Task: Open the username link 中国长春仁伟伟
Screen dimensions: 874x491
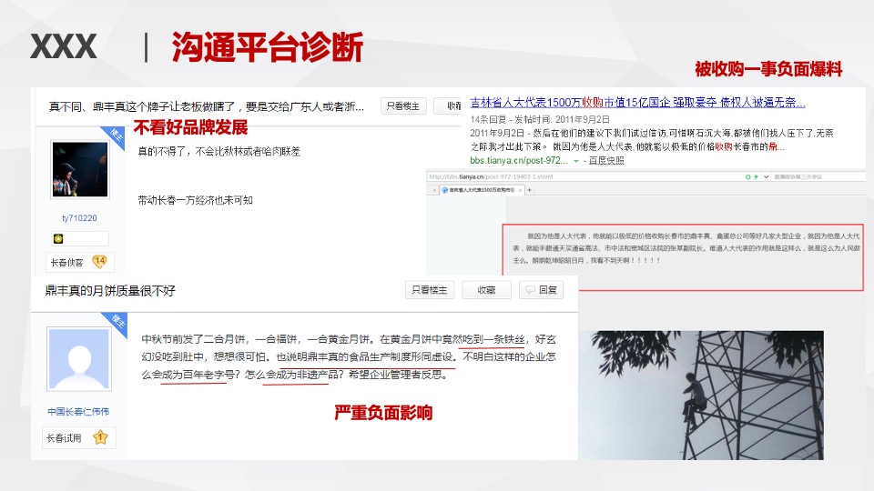Action: tap(78, 411)
